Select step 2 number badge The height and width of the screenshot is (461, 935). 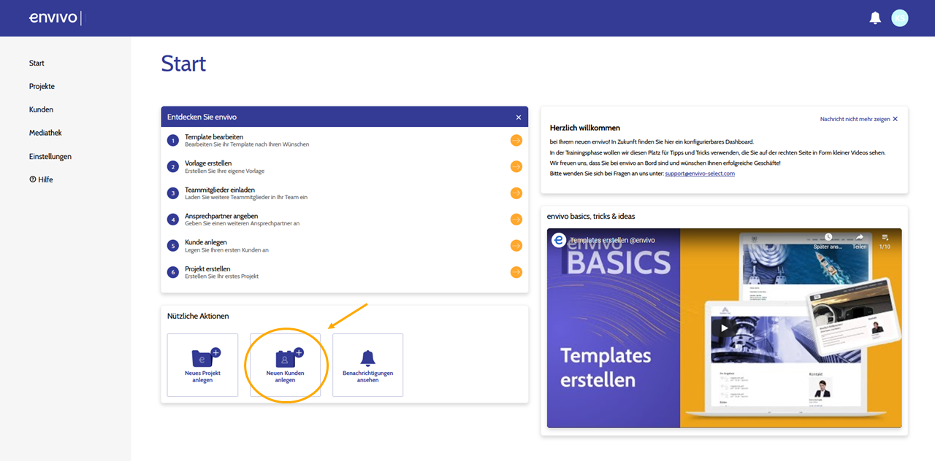pos(173,167)
